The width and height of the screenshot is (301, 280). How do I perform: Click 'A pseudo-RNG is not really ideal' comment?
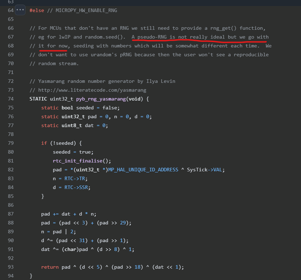click(178, 37)
